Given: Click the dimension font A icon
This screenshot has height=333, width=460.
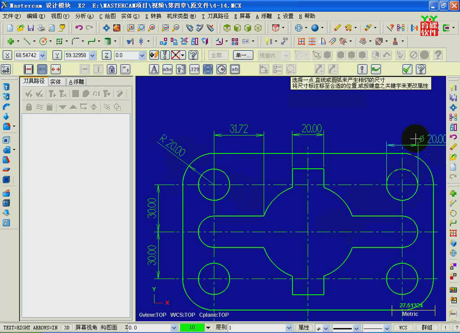Looking at the screenshot, I should [154, 69].
